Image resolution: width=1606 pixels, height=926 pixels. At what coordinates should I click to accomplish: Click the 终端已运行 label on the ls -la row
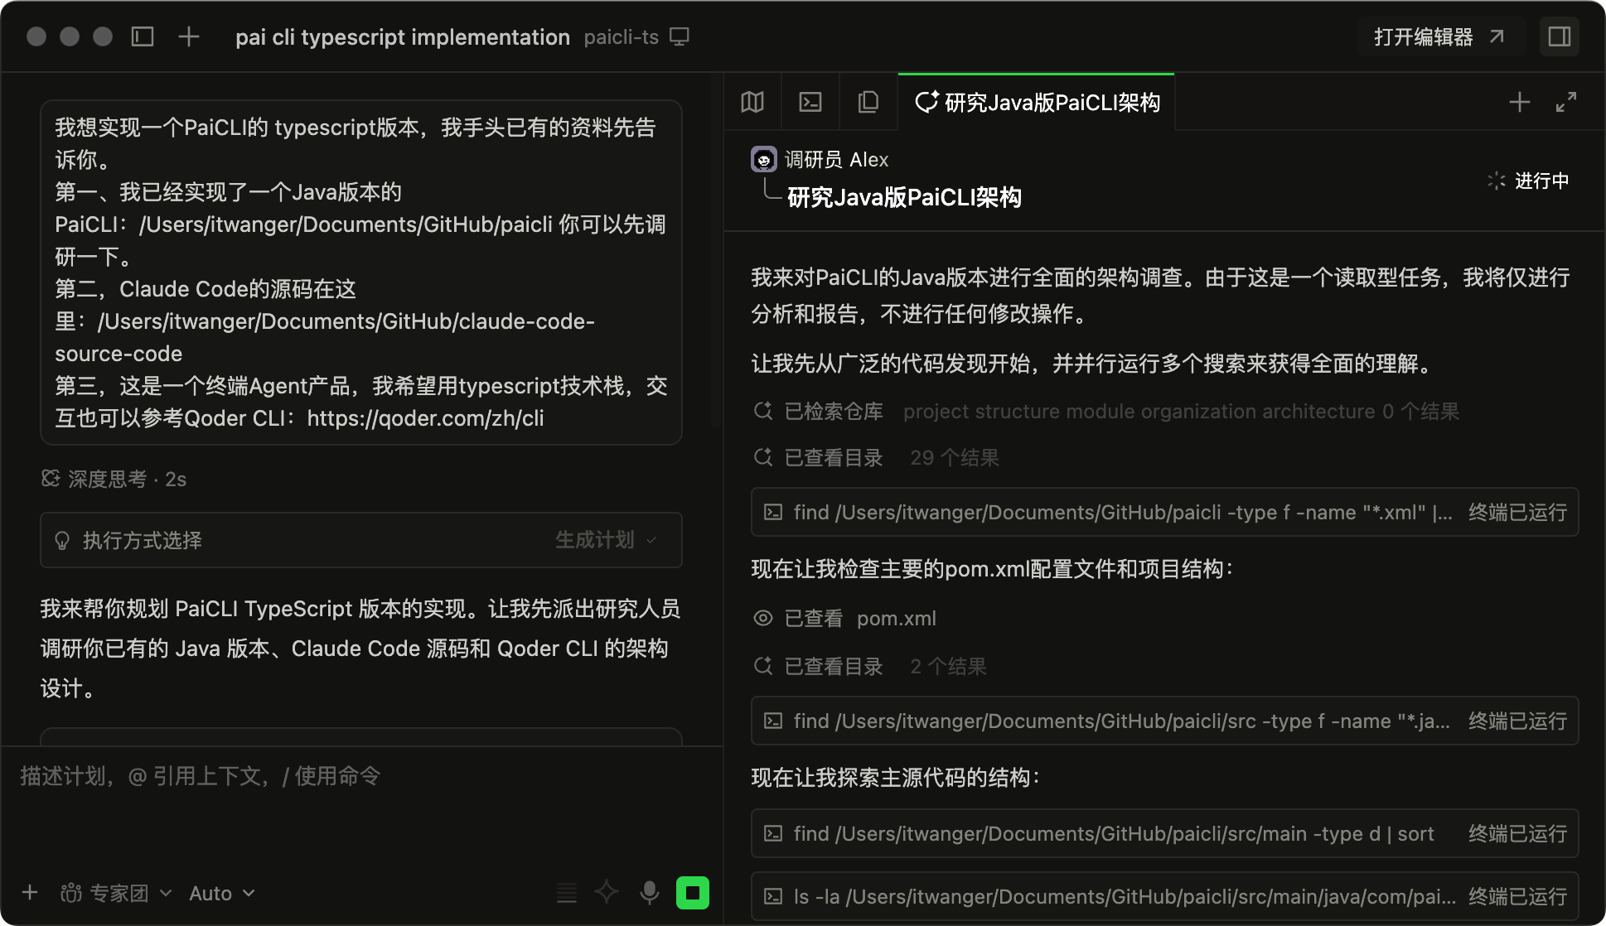click(x=1517, y=896)
